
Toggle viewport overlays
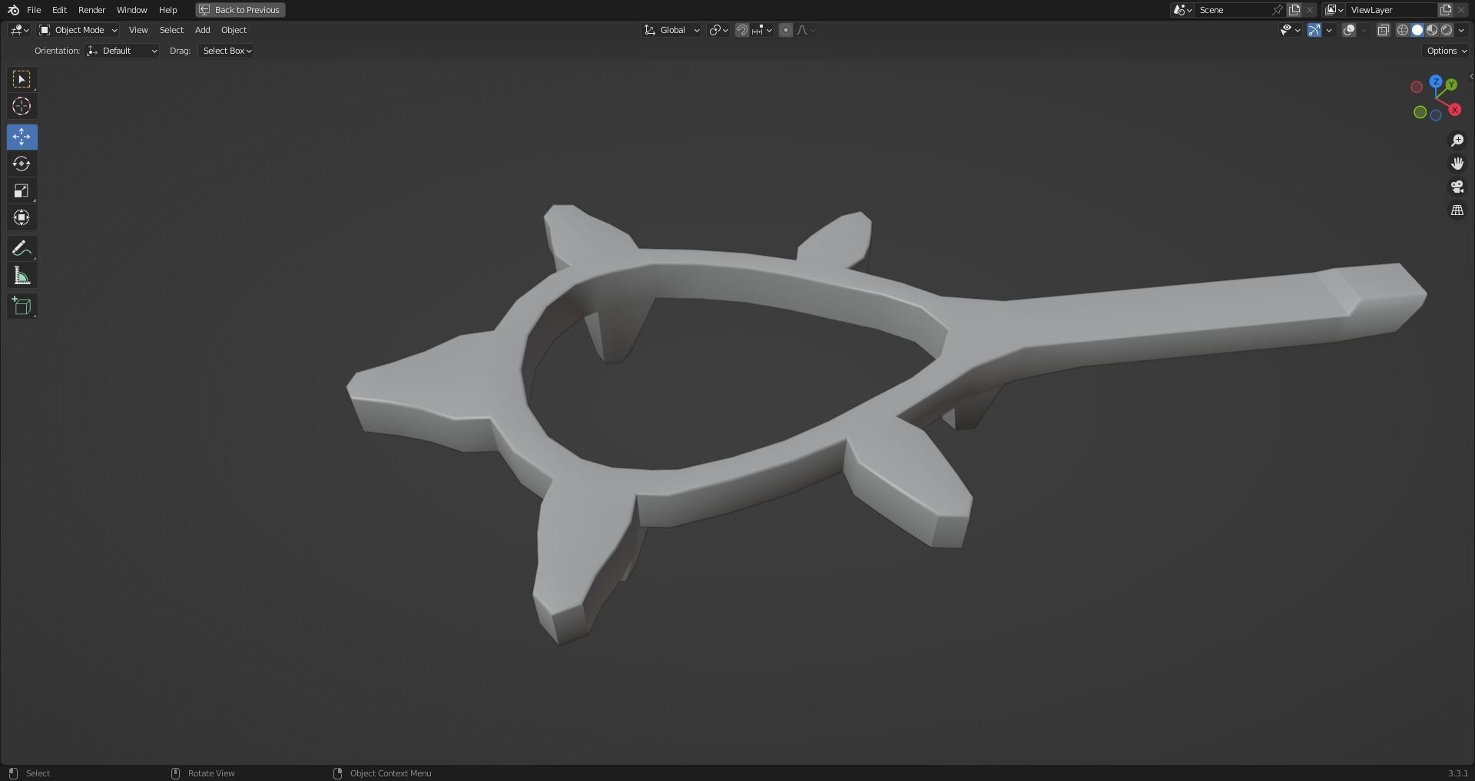pos(1348,30)
